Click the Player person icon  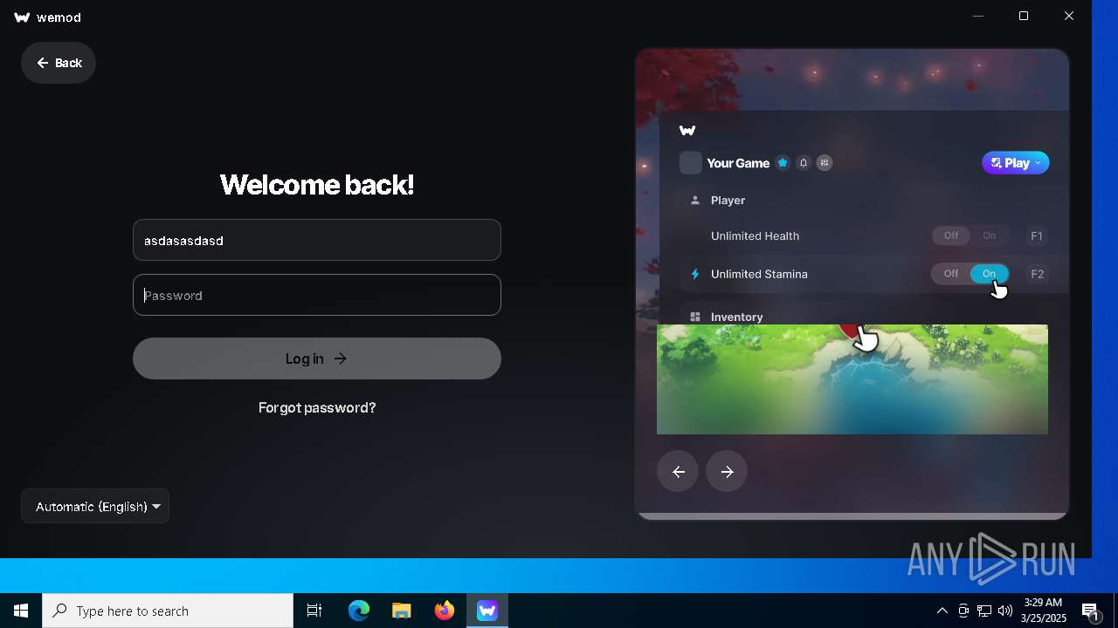point(695,201)
